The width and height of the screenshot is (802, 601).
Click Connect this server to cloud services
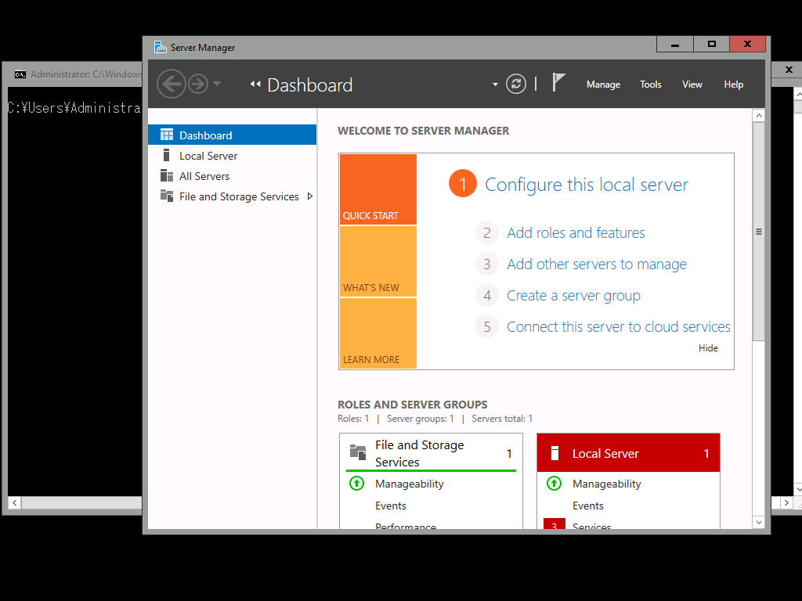[618, 327]
